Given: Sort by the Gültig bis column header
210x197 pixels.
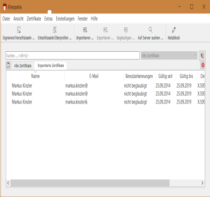Looking at the screenshot, I should [186, 76].
